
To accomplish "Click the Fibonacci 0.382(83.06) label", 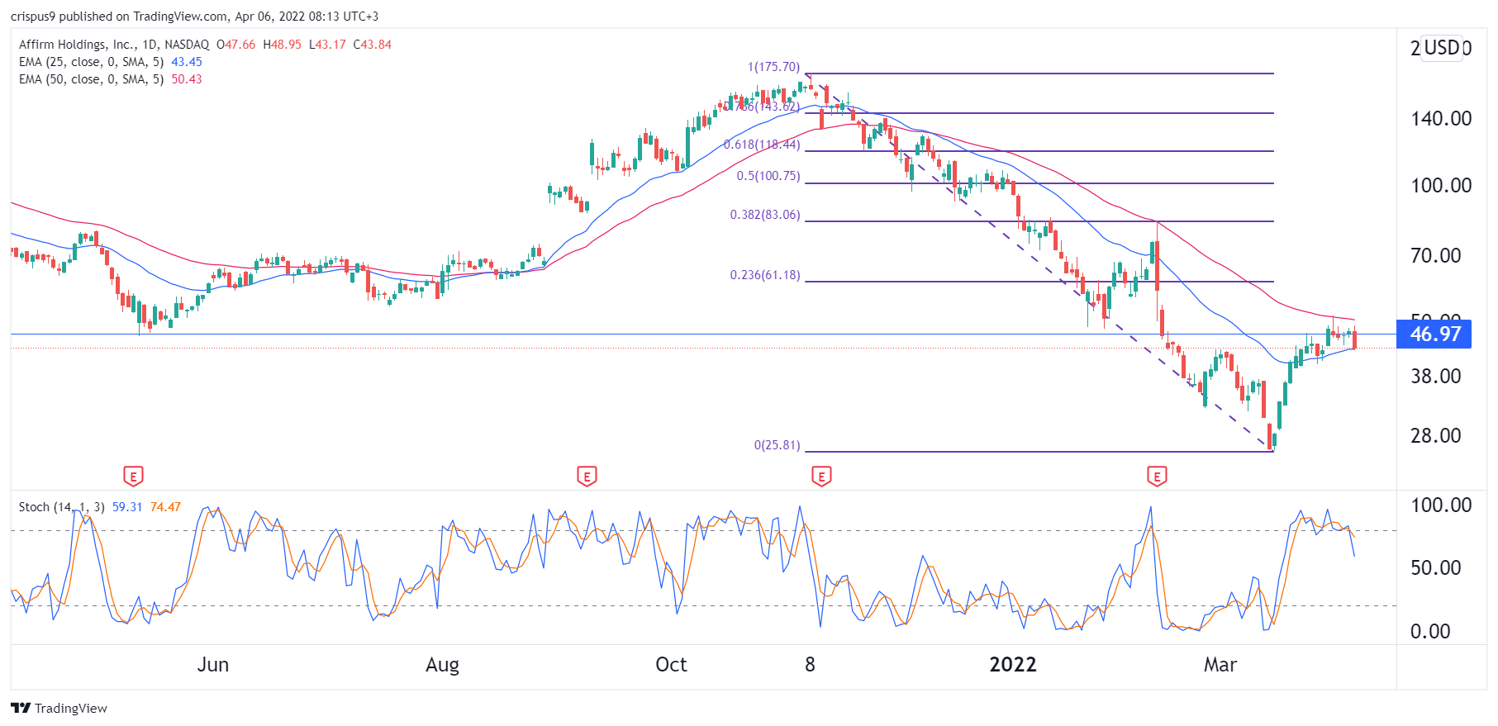I will pos(765,215).
